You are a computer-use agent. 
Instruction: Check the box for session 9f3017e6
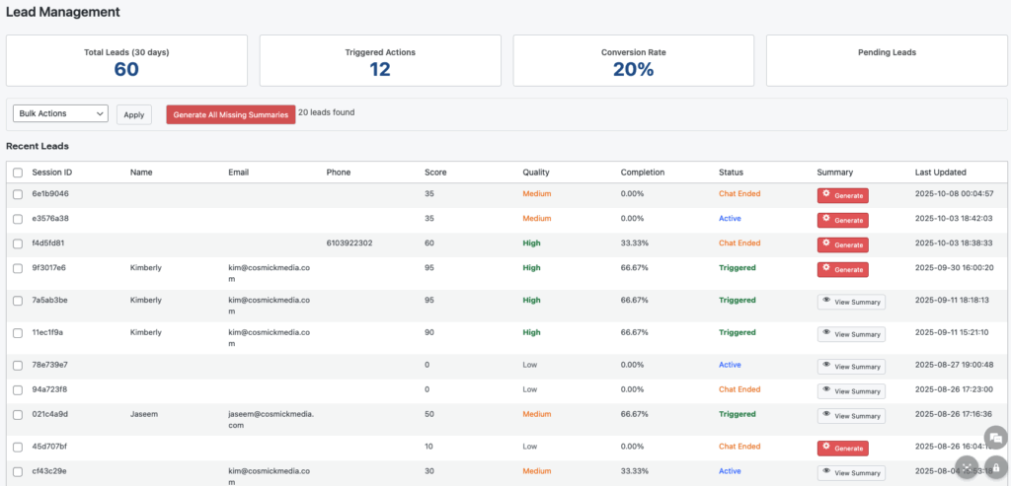point(18,268)
